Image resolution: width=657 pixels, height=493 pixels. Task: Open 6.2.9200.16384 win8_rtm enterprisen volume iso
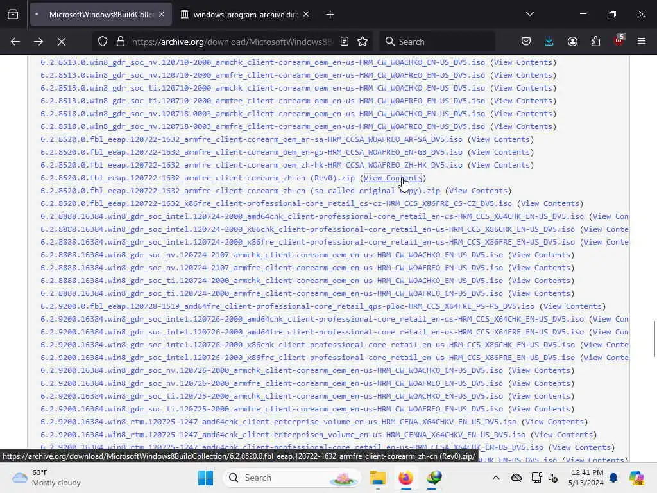click(283, 435)
